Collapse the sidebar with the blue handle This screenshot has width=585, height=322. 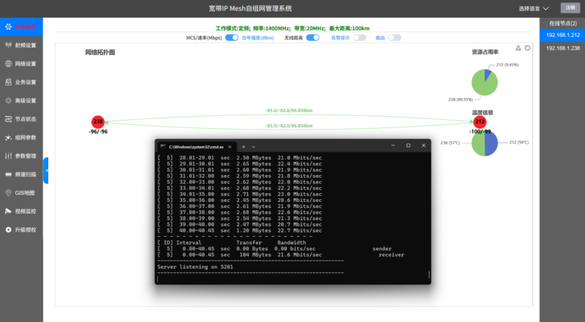coord(46,171)
